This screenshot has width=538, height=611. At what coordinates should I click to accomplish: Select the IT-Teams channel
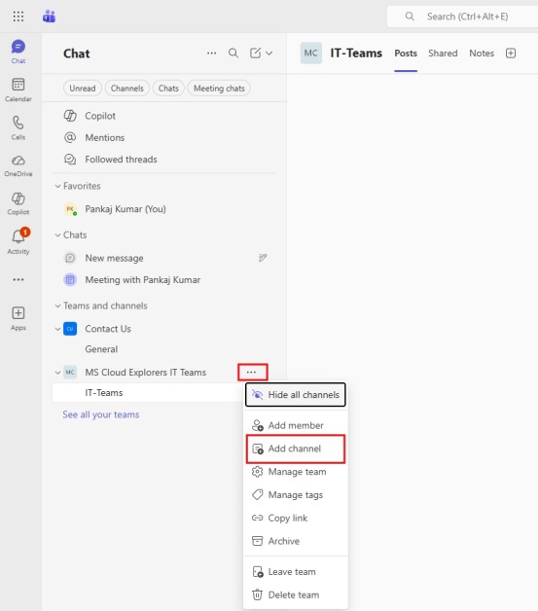148,393
